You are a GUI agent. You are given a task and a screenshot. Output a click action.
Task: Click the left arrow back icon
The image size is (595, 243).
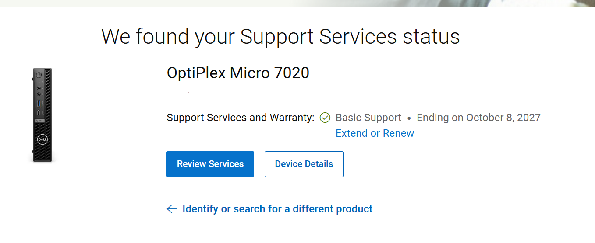click(172, 209)
